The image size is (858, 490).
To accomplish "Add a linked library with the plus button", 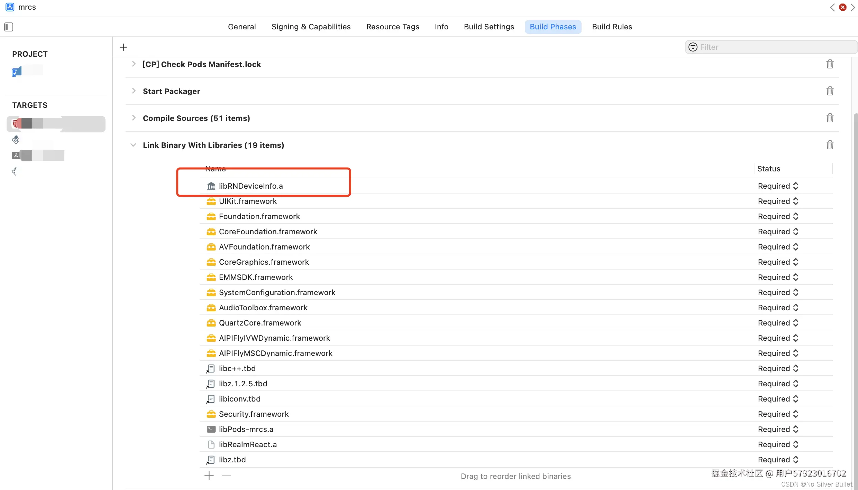I will tap(209, 476).
